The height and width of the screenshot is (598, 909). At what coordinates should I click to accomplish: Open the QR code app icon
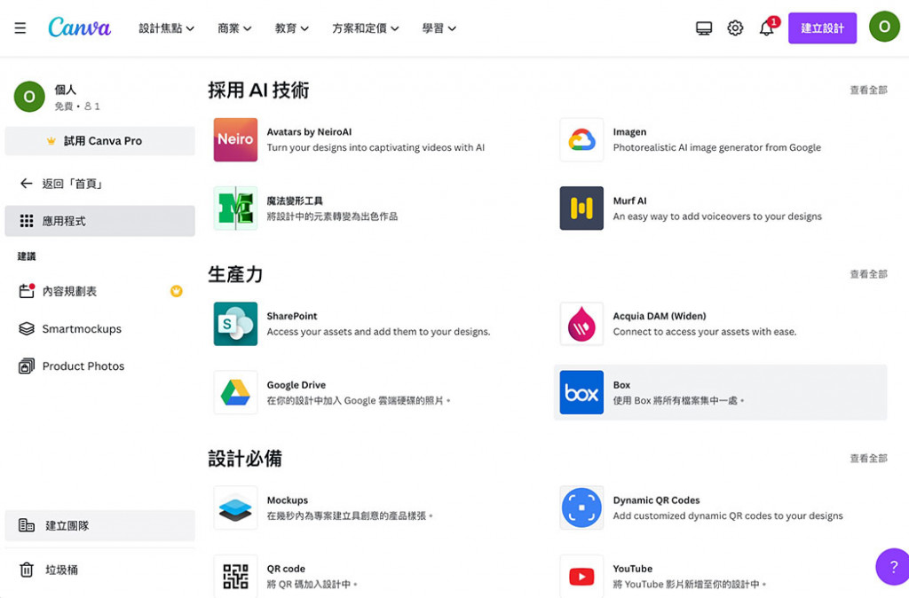pyautogui.click(x=235, y=576)
